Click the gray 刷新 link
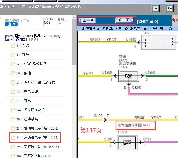Viewport: 178px width, 158px height. (x=34, y=40)
